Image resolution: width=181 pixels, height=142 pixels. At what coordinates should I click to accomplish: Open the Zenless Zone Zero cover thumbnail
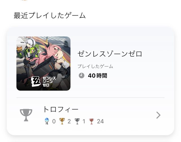point(43,64)
